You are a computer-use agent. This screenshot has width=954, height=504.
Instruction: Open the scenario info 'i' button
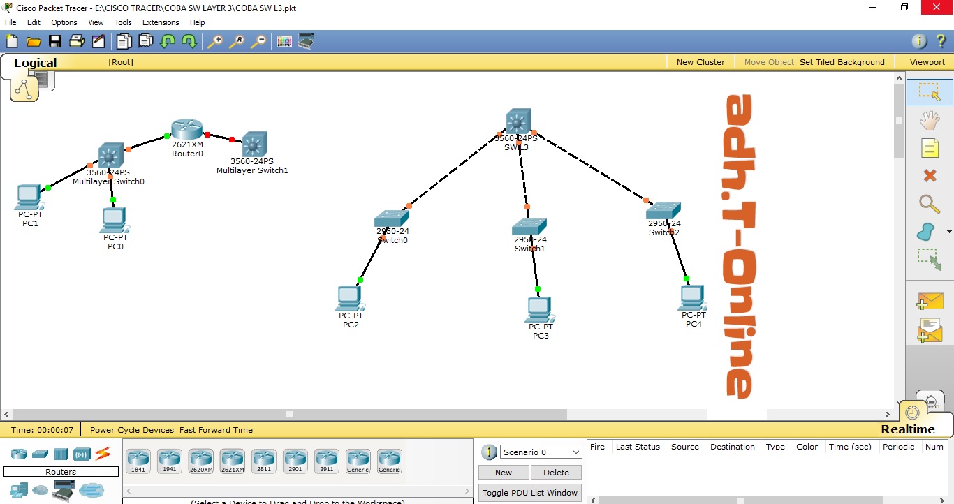click(489, 452)
